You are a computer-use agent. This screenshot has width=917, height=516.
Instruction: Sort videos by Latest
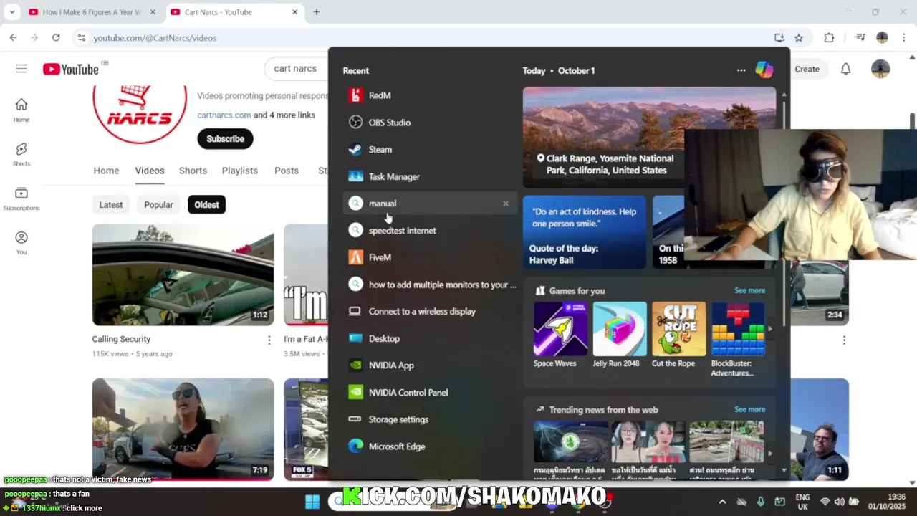[110, 205]
